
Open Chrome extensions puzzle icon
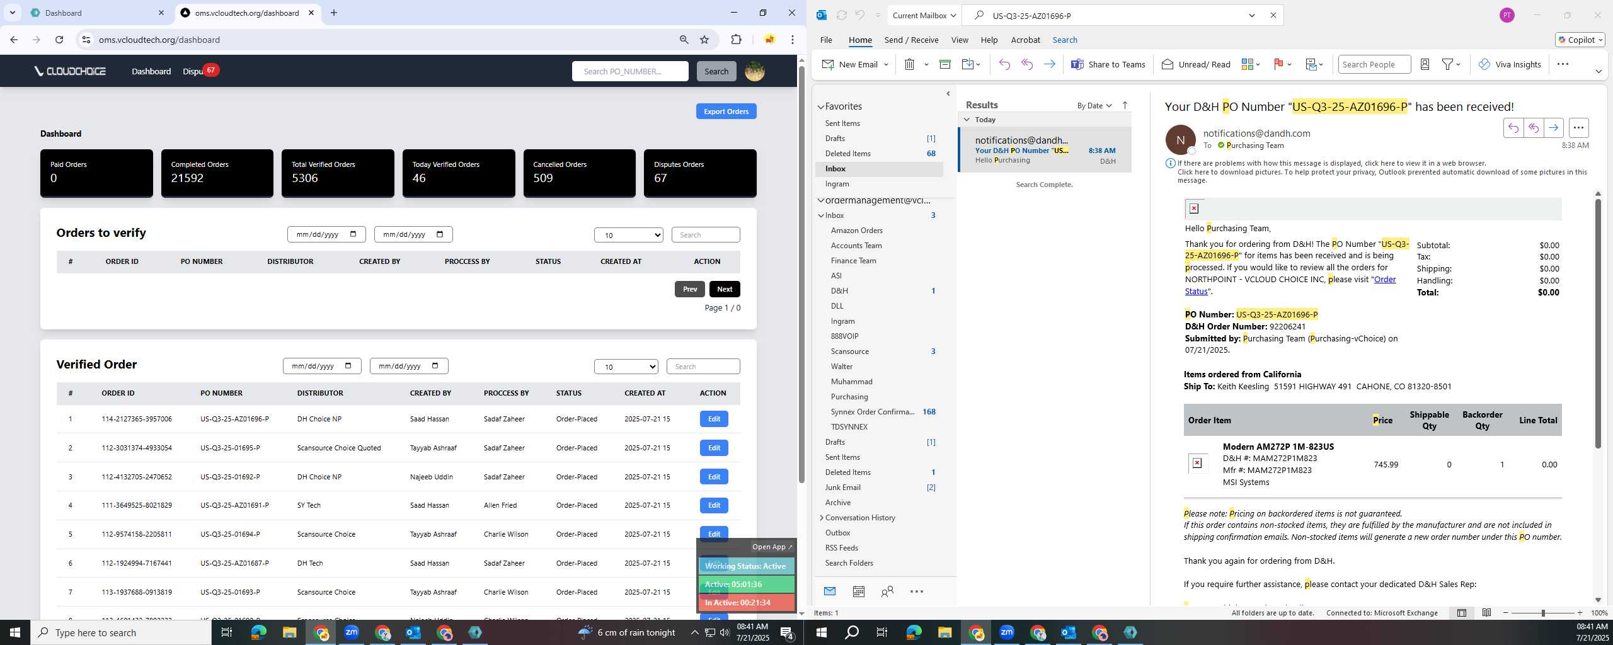pyautogui.click(x=736, y=40)
